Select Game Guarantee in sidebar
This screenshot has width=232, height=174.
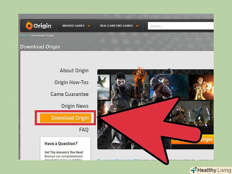coord(69,94)
